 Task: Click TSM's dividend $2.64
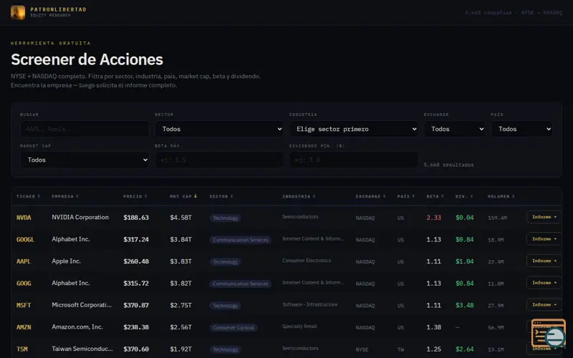click(x=464, y=349)
